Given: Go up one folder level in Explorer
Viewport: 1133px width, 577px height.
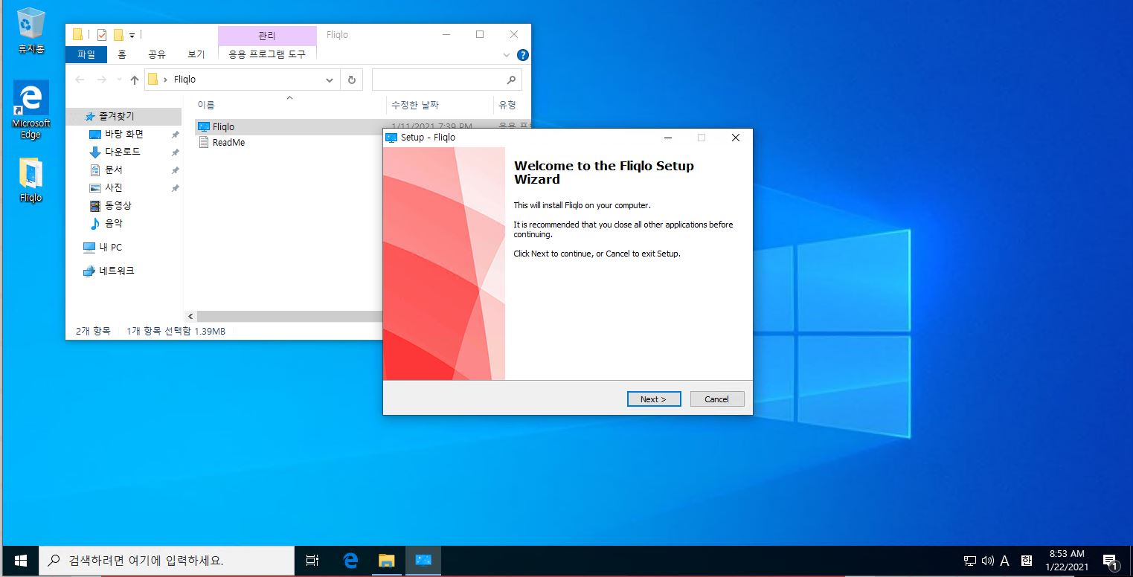Looking at the screenshot, I should click(135, 80).
